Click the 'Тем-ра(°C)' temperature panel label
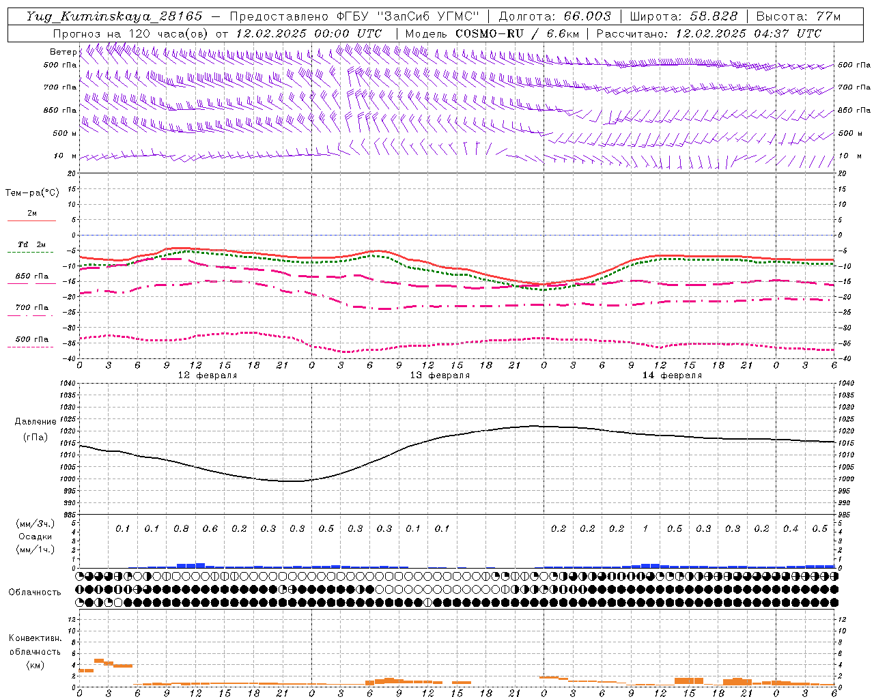Image resolution: width=874 pixels, height=699 pixels. 32,193
